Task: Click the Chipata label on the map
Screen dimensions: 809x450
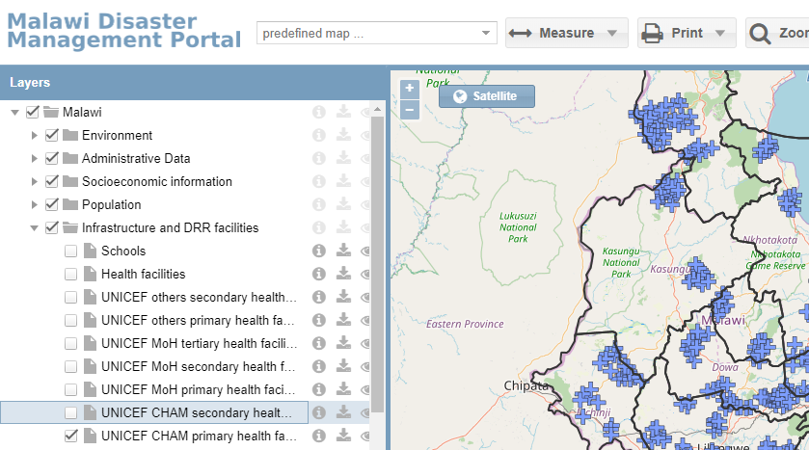Action: 526,385
